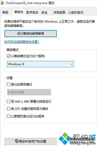Switch to the 常规 tab
This screenshot has width=97, height=146.
[x=6, y=12]
